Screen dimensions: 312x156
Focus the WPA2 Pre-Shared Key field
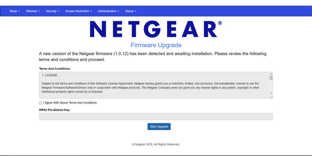156,116
